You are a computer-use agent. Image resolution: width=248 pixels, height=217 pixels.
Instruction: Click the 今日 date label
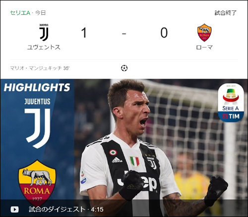click(x=40, y=13)
